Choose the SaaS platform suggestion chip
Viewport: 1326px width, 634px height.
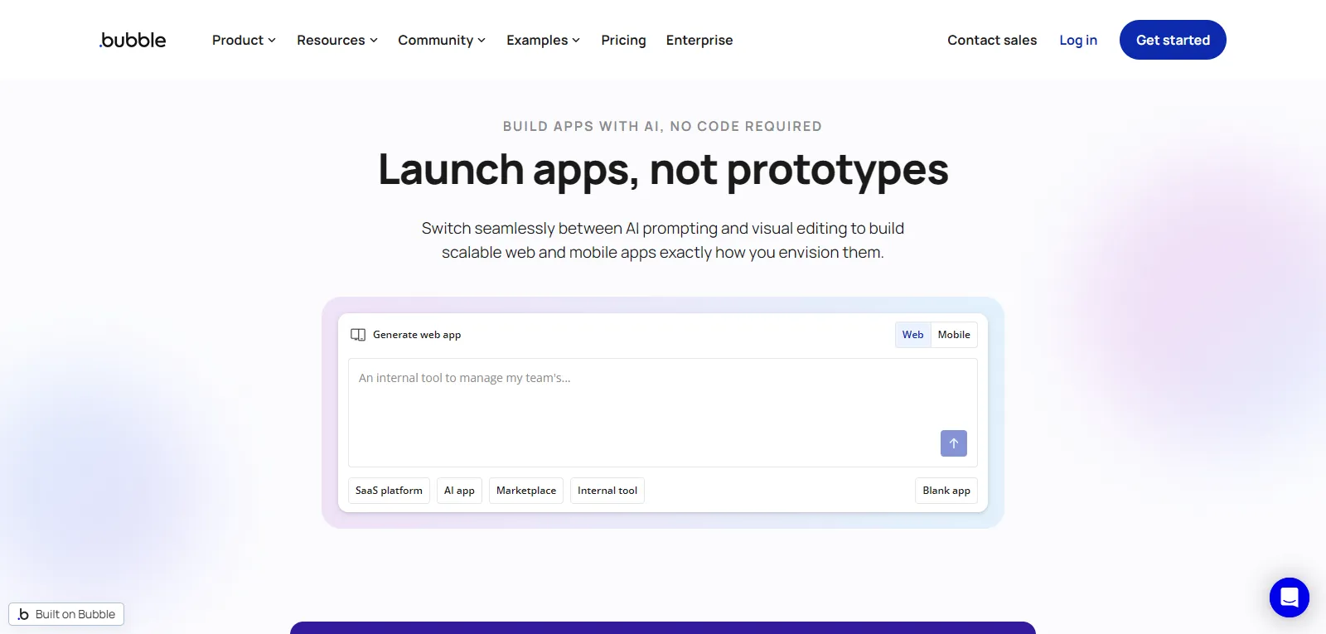389,491
